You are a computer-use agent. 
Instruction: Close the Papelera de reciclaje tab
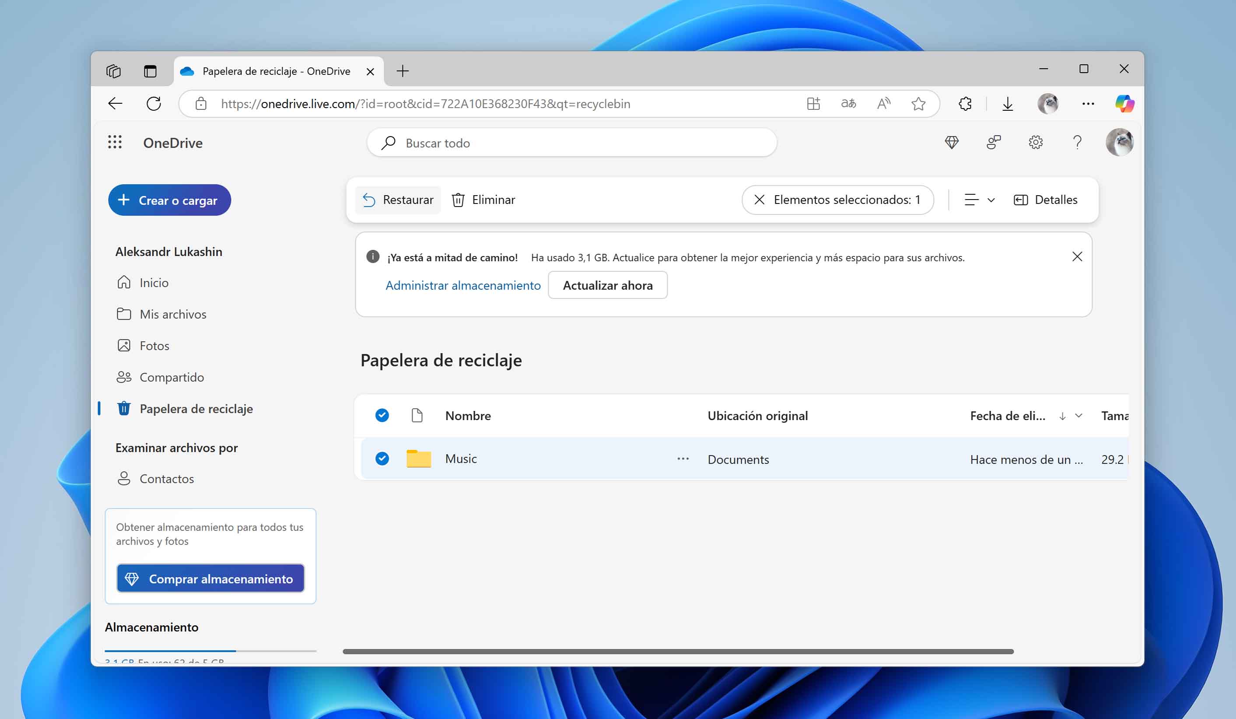pos(370,72)
